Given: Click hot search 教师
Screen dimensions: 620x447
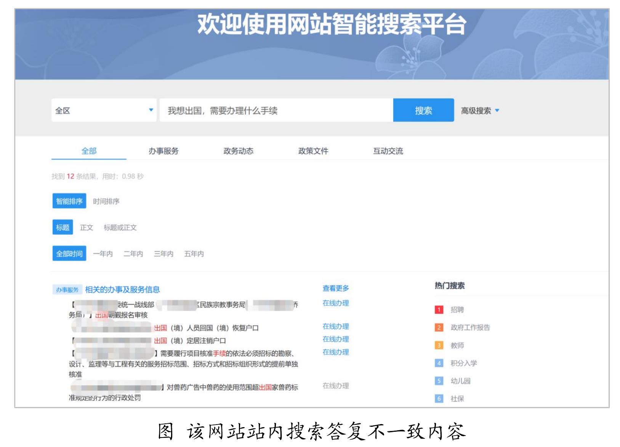Looking at the screenshot, I should point(457,345).
